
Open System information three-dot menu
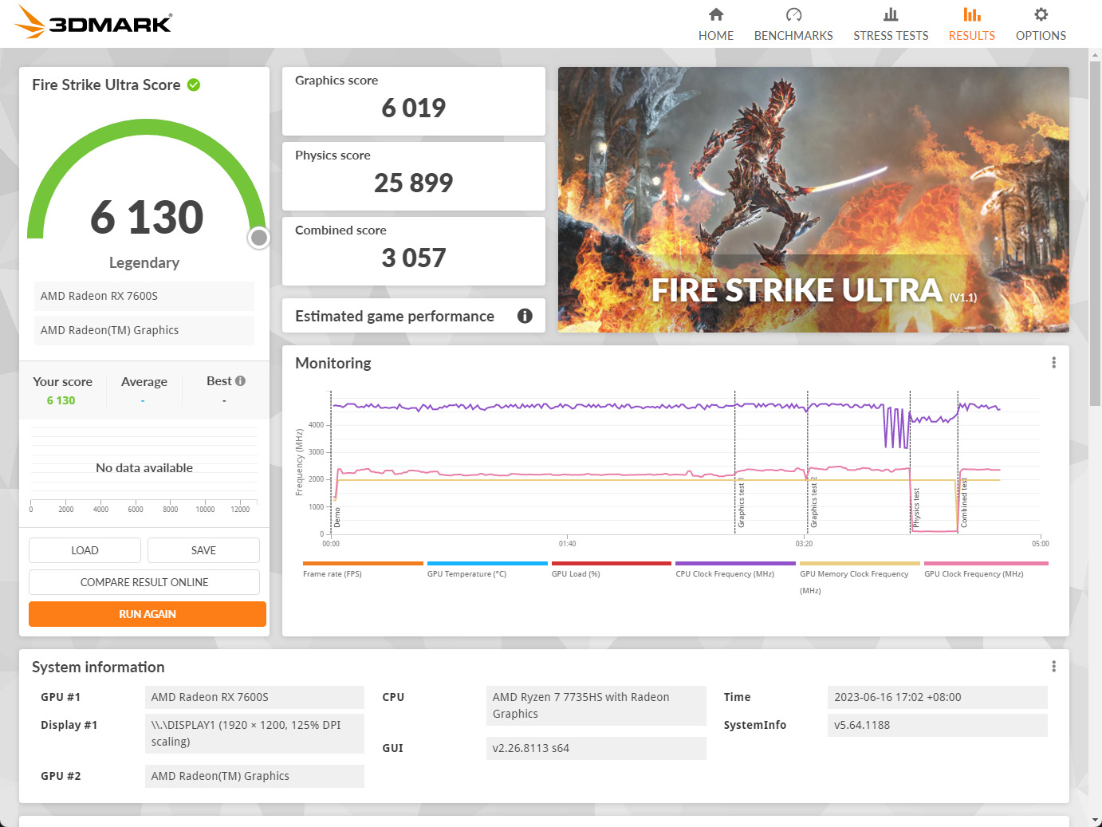point(1053,667)
